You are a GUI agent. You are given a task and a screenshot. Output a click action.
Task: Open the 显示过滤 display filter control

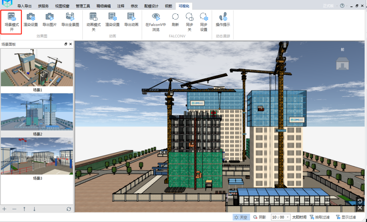coord(350,217)
